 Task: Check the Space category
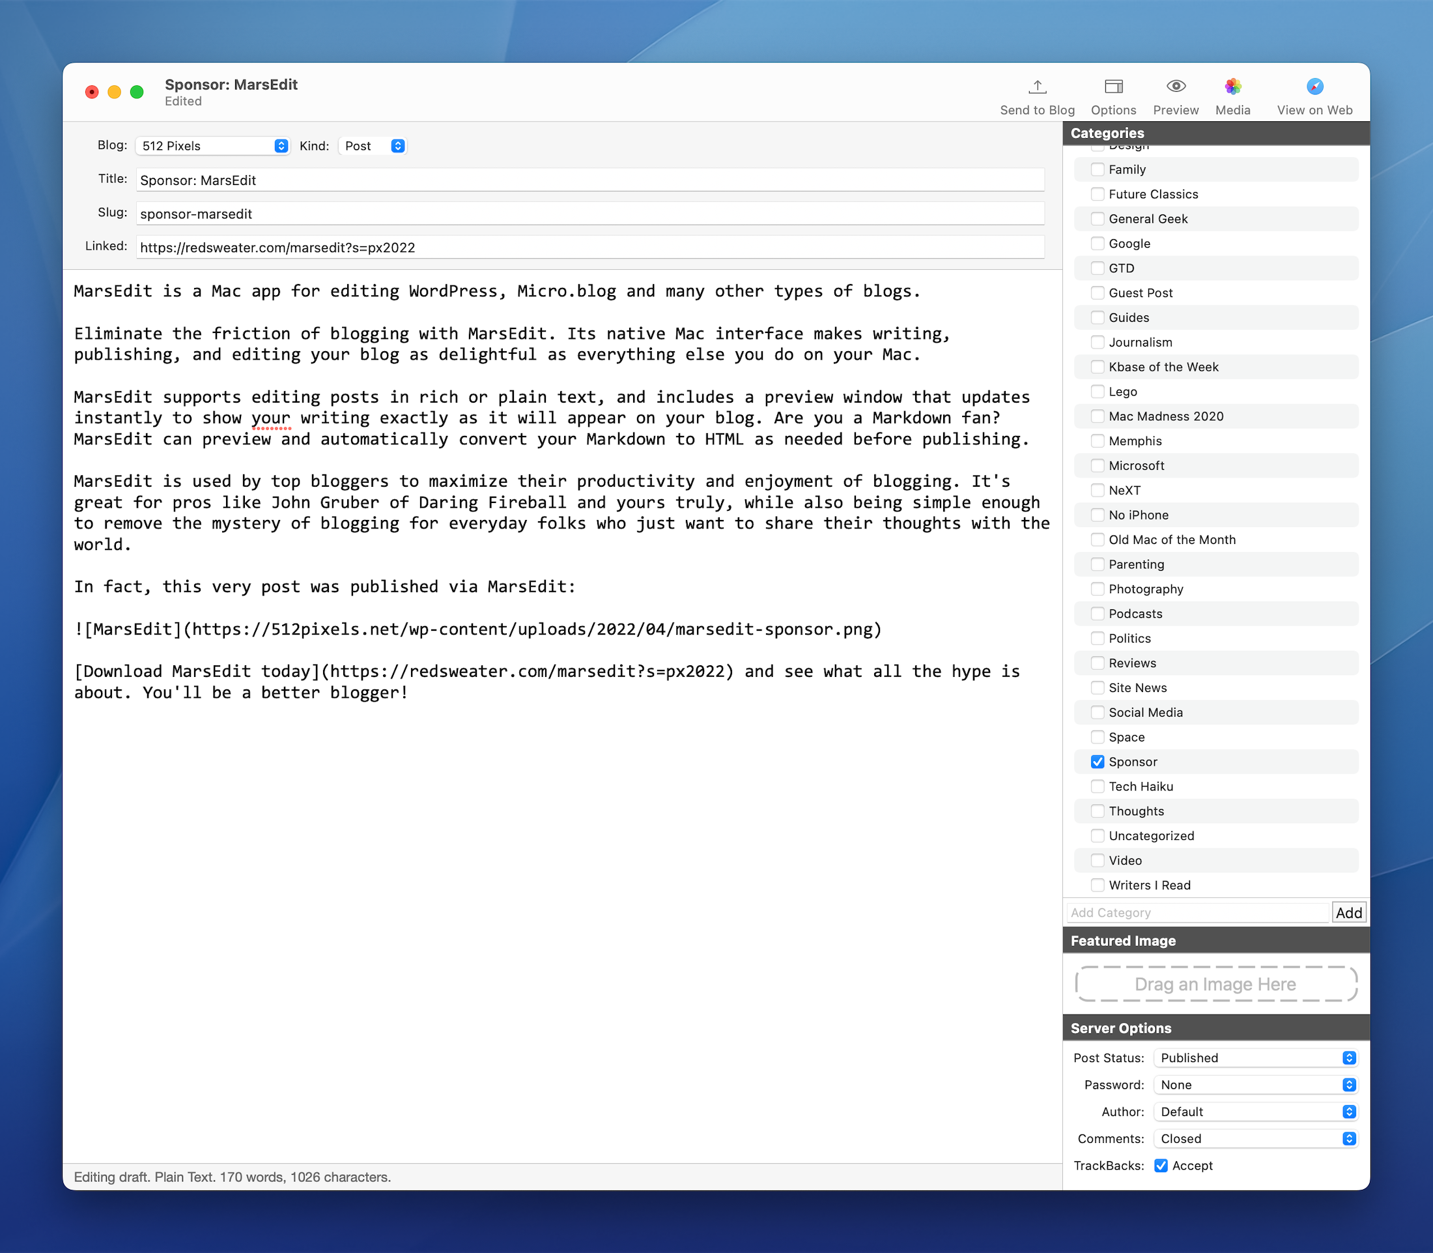1098,737
